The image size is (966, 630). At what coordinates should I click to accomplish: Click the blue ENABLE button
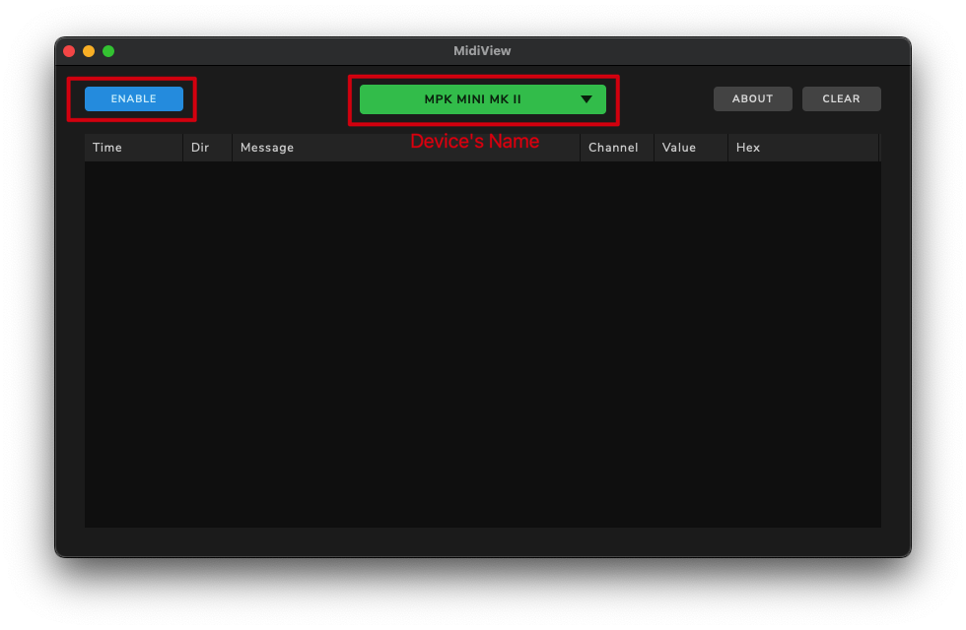(x=134, y=98)
